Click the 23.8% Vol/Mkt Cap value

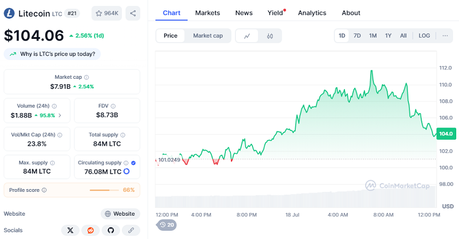pos(37,144)
